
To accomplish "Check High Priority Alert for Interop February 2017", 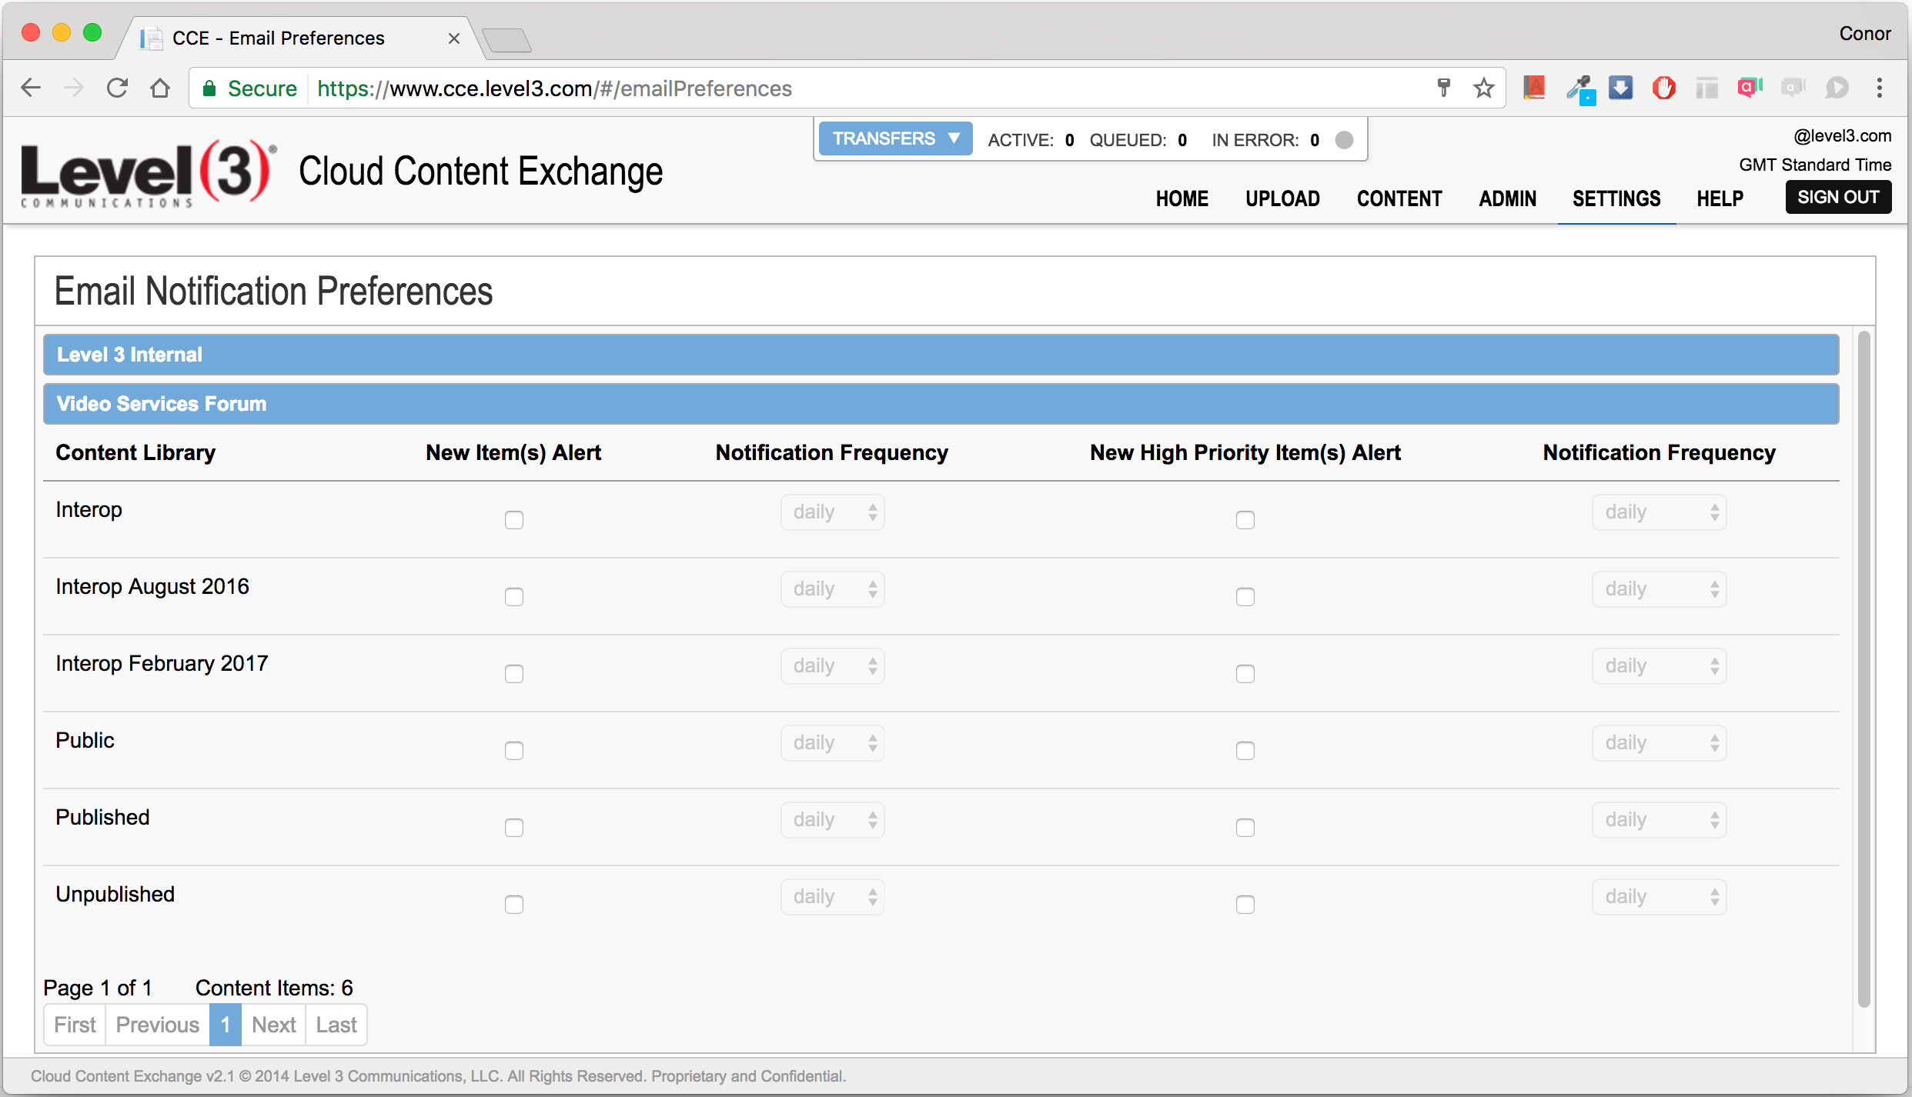I will tap(1245, 674).
